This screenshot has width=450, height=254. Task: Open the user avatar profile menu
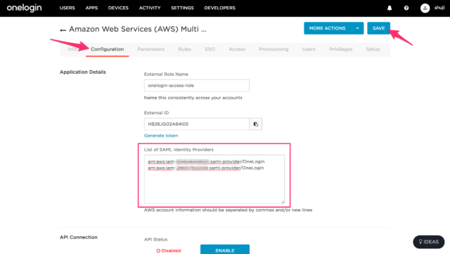coord(425,8)
